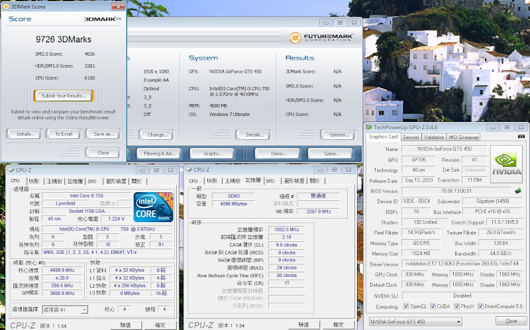The height and width of the screenshot is (330, 530).
Task: Toggle the CUDA checkbox
Action: click(433, 306)
